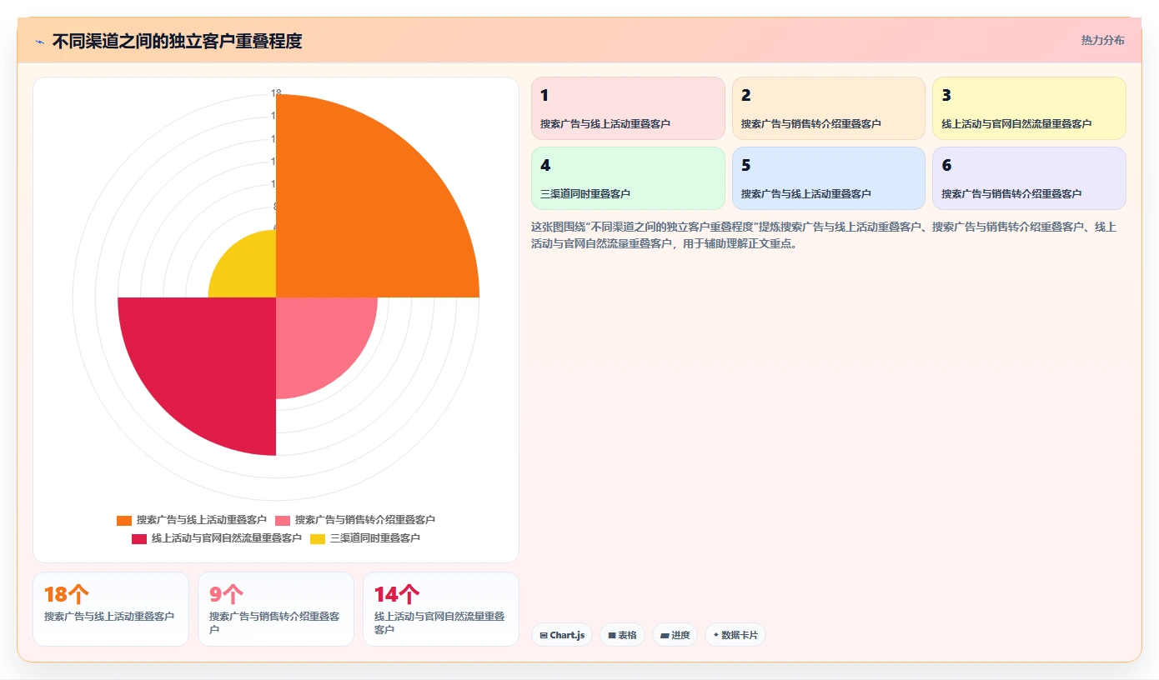Image resolution: width=1159 pixels, height=680 pixels.
Task: Toggle legend entry 线上活动与官网自然流量重叠客户
Action: (x=217, y=538)
